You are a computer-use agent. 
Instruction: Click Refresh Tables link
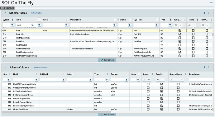click(x=36, y=13)
